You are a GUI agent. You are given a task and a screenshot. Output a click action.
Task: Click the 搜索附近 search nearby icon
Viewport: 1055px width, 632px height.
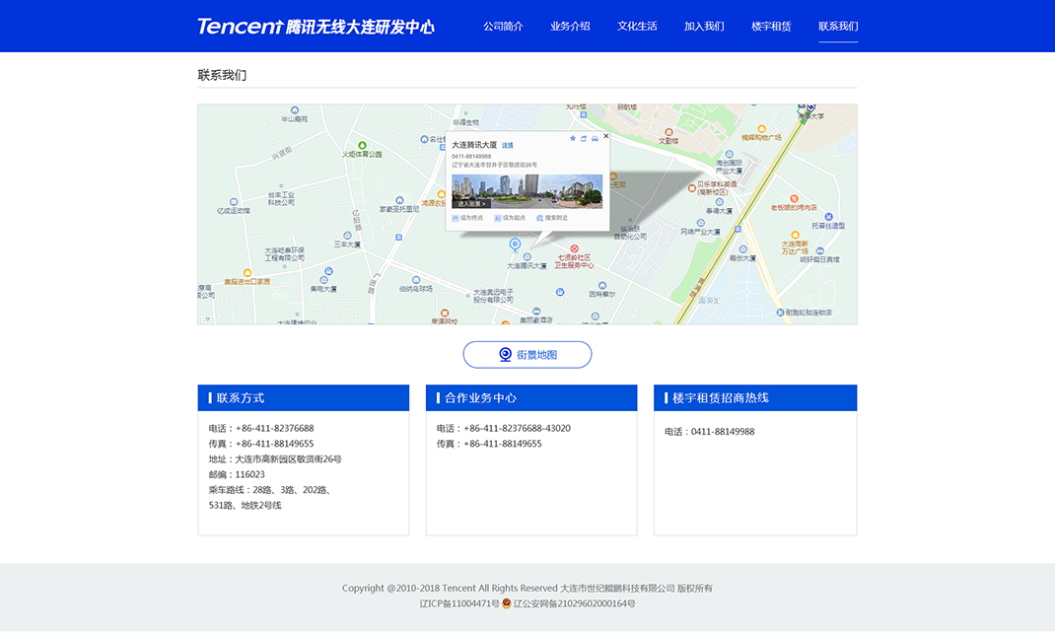(x=540, y=218)
